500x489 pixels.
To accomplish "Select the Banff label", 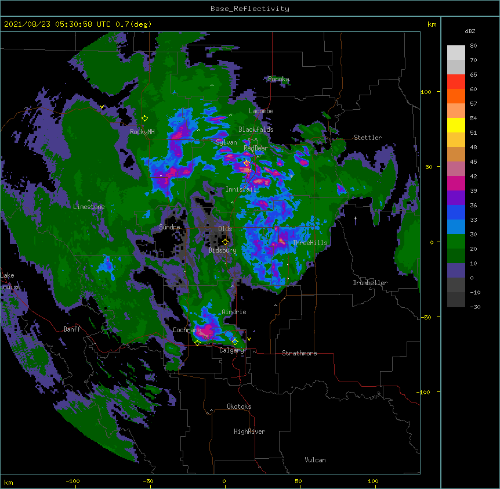I will [x=72, y=329].
